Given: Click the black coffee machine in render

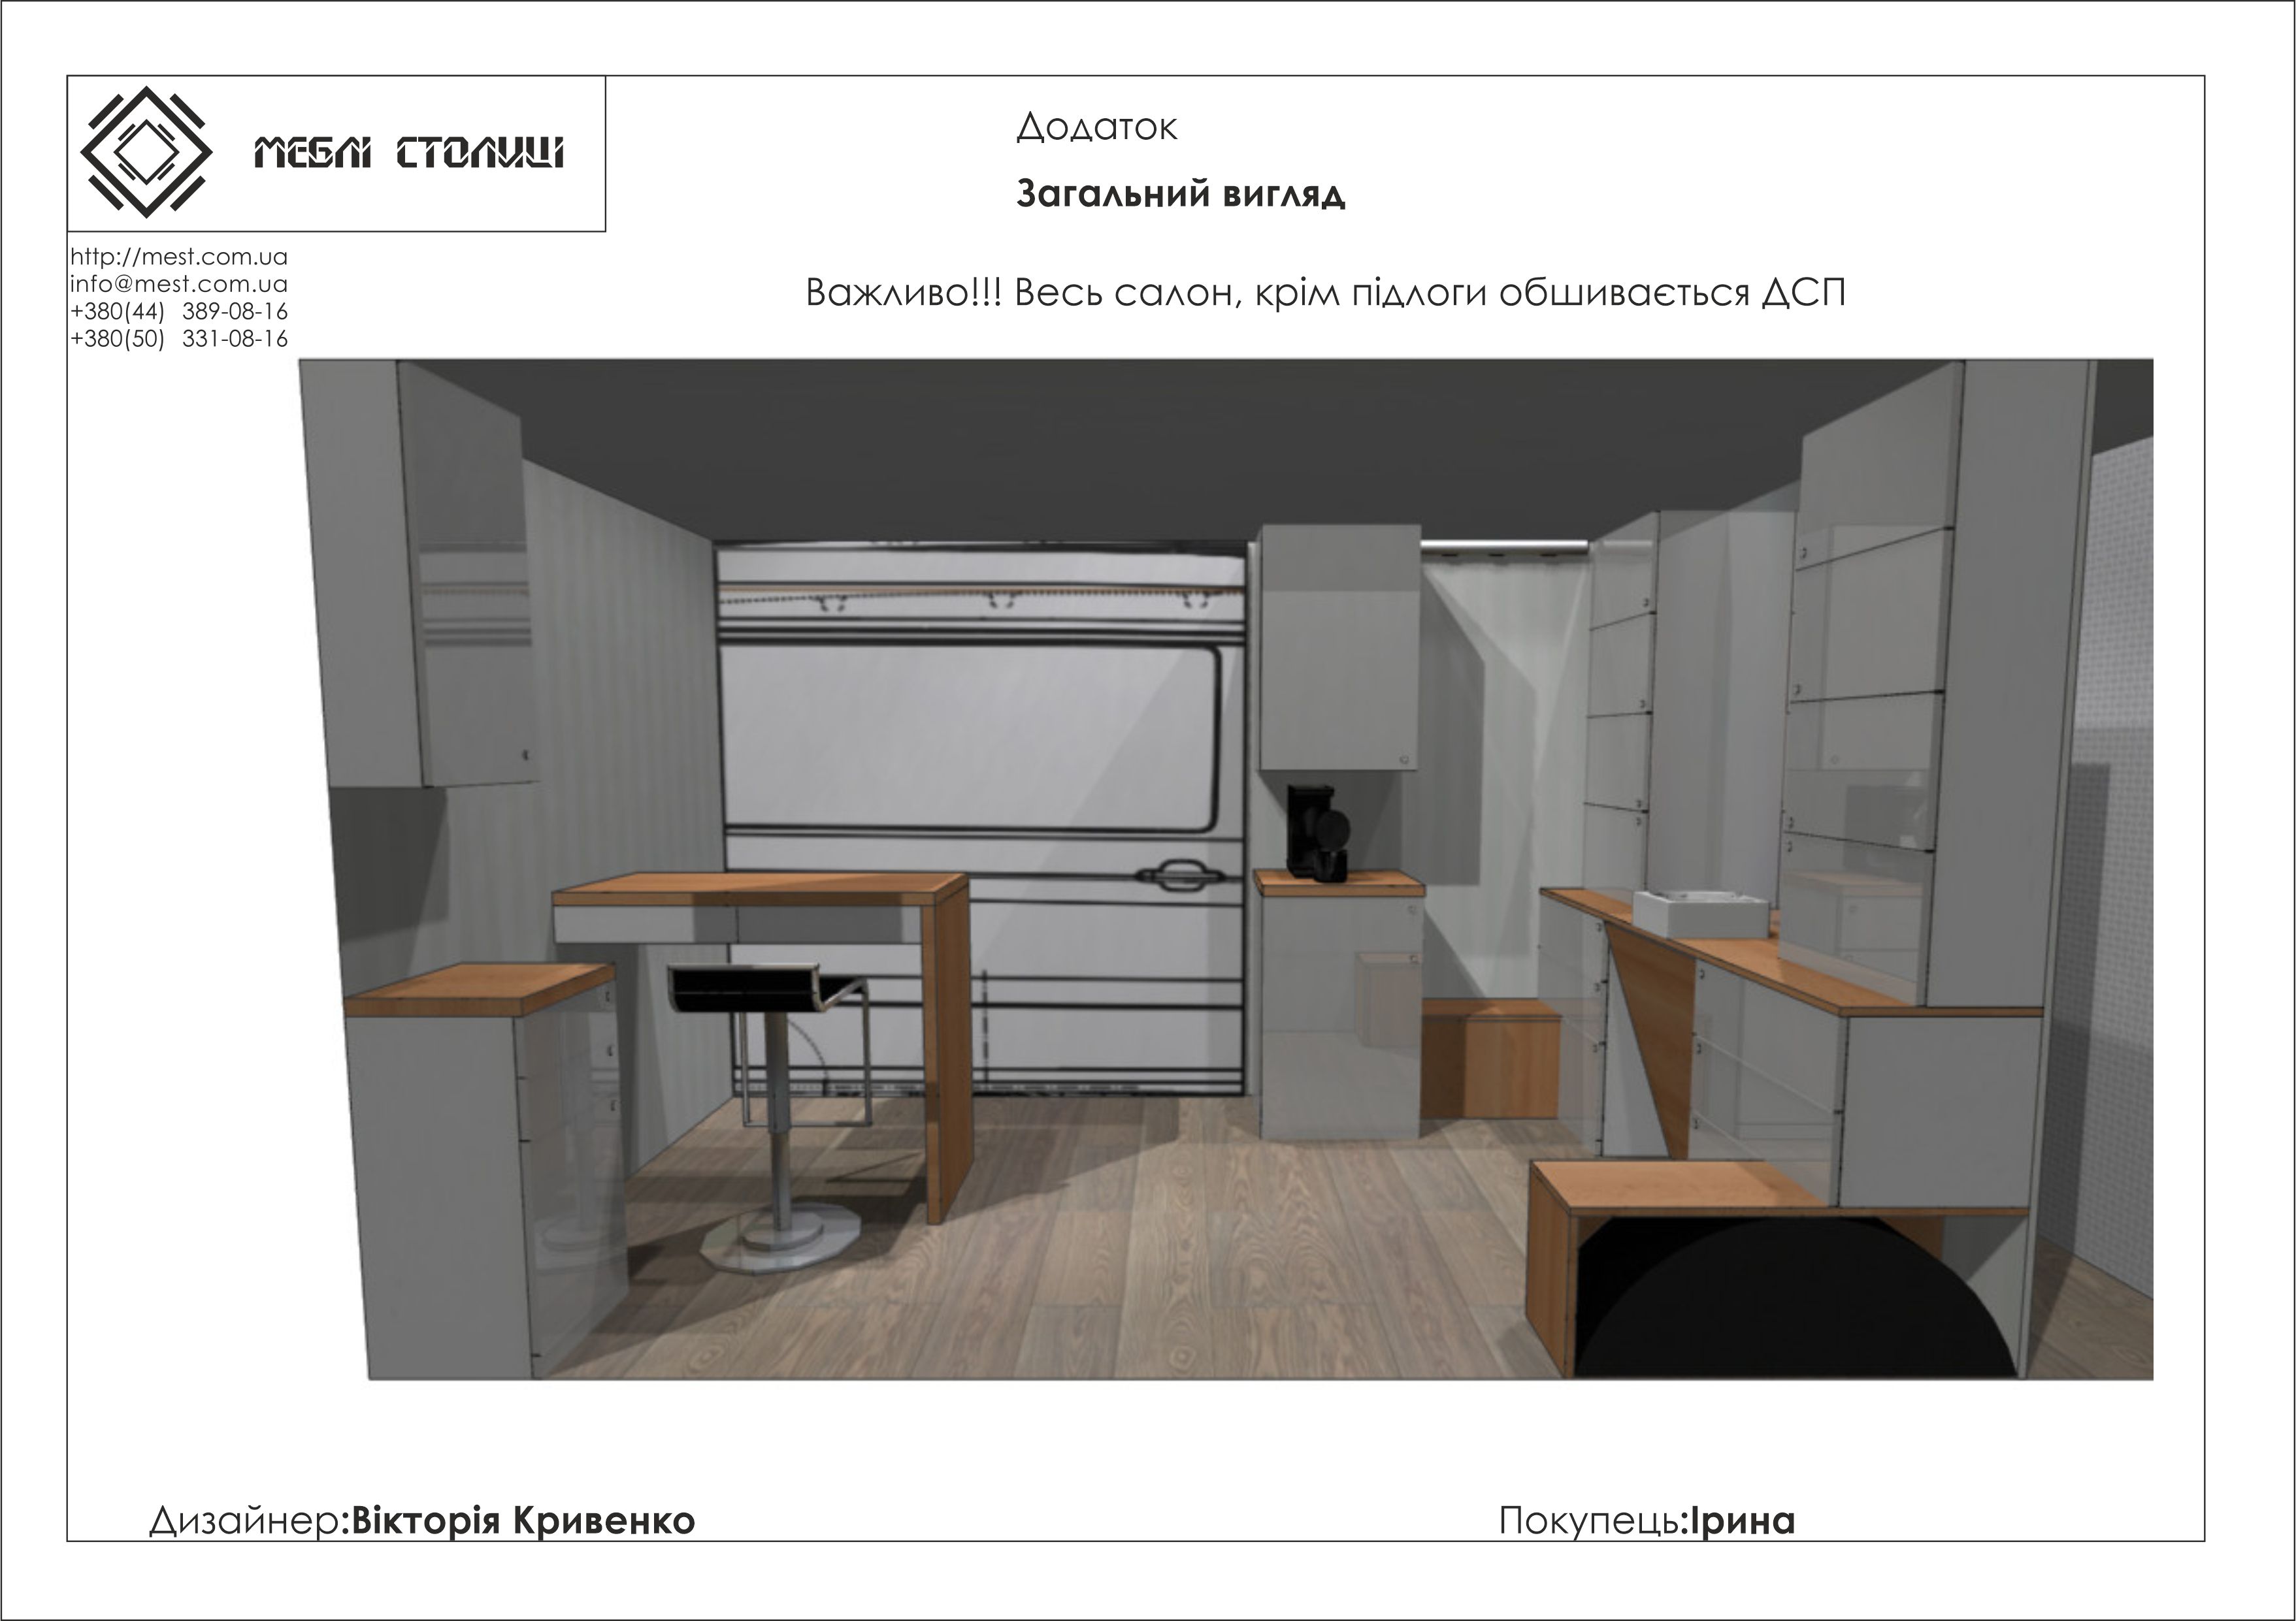Looking at the screenshot, I should (x=1316, y=833).
